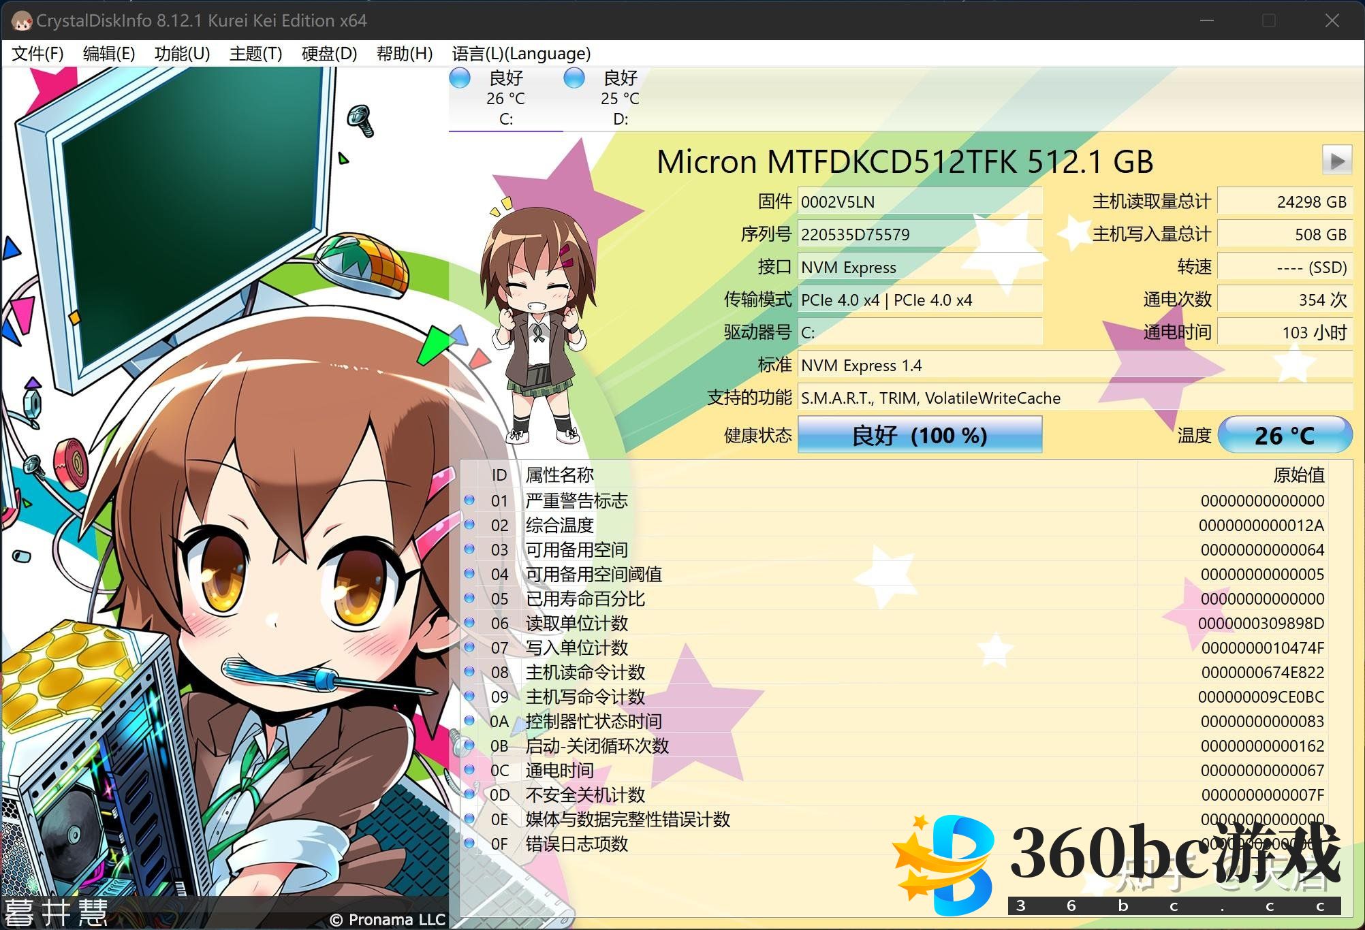
Task: Click the status dot for attribute 0C
Action: 469,770
